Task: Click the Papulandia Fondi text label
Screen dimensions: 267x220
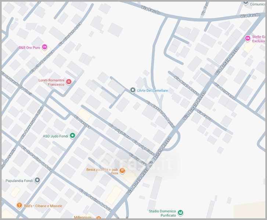Action: [x=19, y=181]
